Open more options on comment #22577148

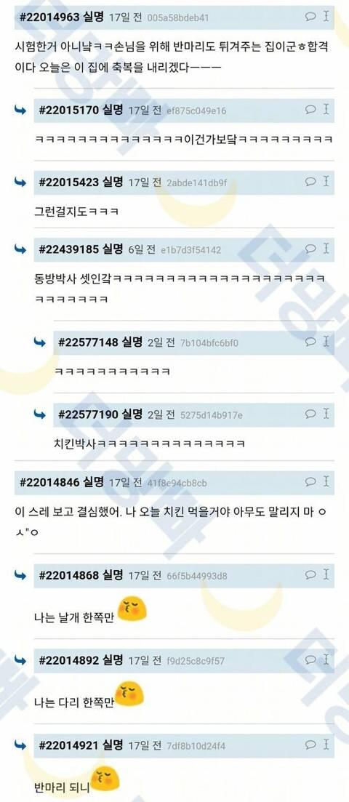click(x=326, y=342)
